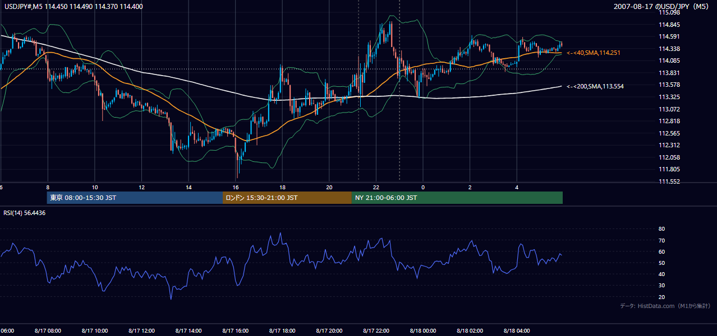Click the 112.312 price axis label
This screenshot has width=717, height=336.
click(668, 145)
